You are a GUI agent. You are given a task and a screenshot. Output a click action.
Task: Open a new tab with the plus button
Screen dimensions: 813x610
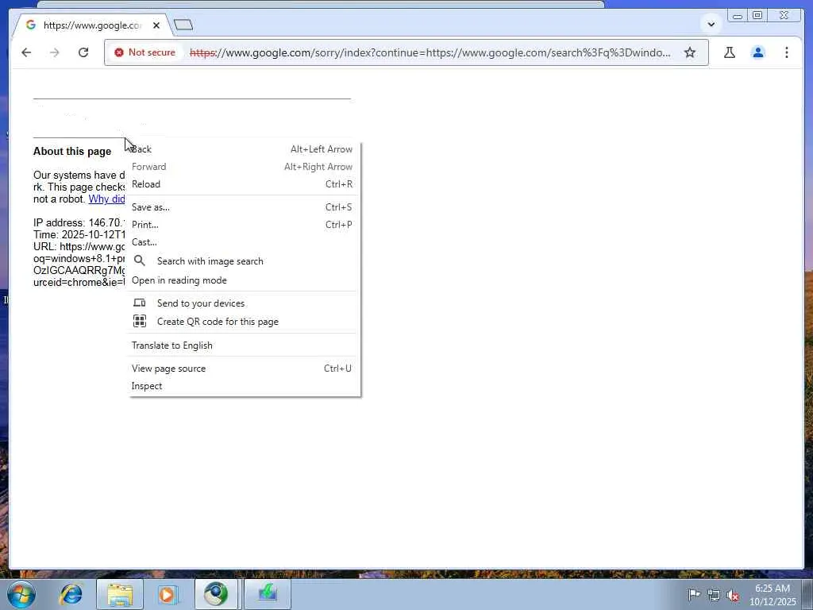click(183, 25)
